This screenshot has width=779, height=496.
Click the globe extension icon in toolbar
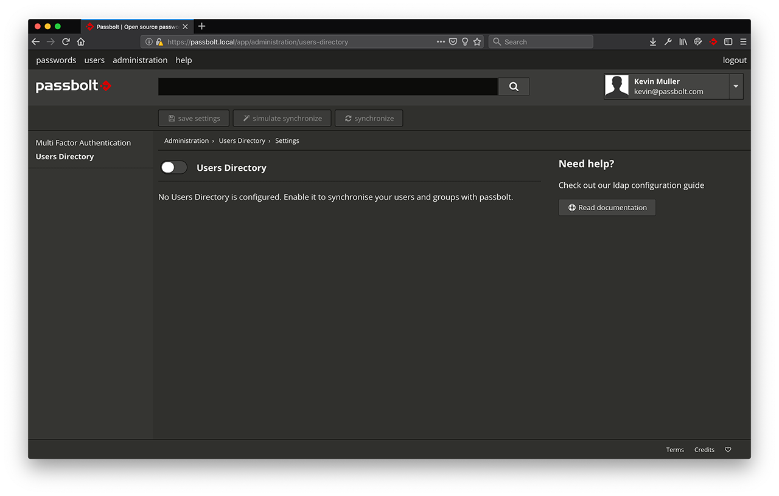point(698,42)
